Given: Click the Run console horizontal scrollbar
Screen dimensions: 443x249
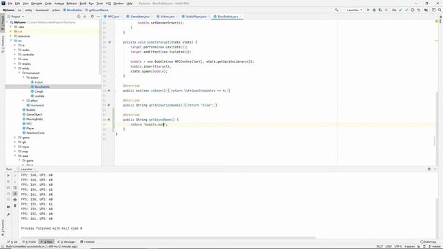Looking at the screenshot, I should tap(168, 238).
